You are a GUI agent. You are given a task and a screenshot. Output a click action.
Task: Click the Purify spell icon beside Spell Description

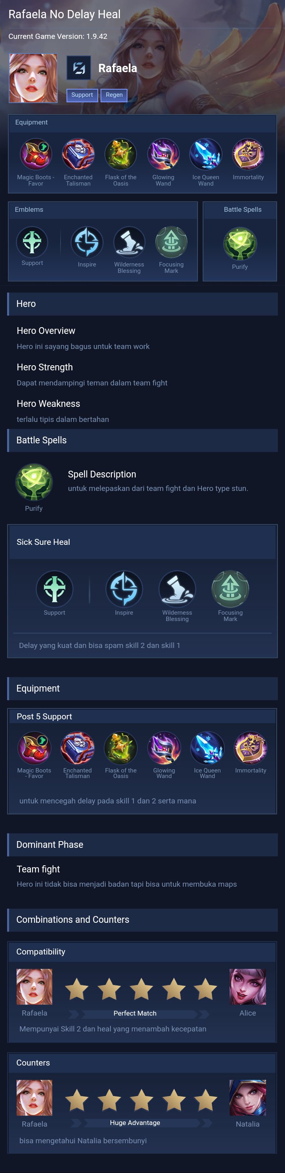tap(34, 483)
